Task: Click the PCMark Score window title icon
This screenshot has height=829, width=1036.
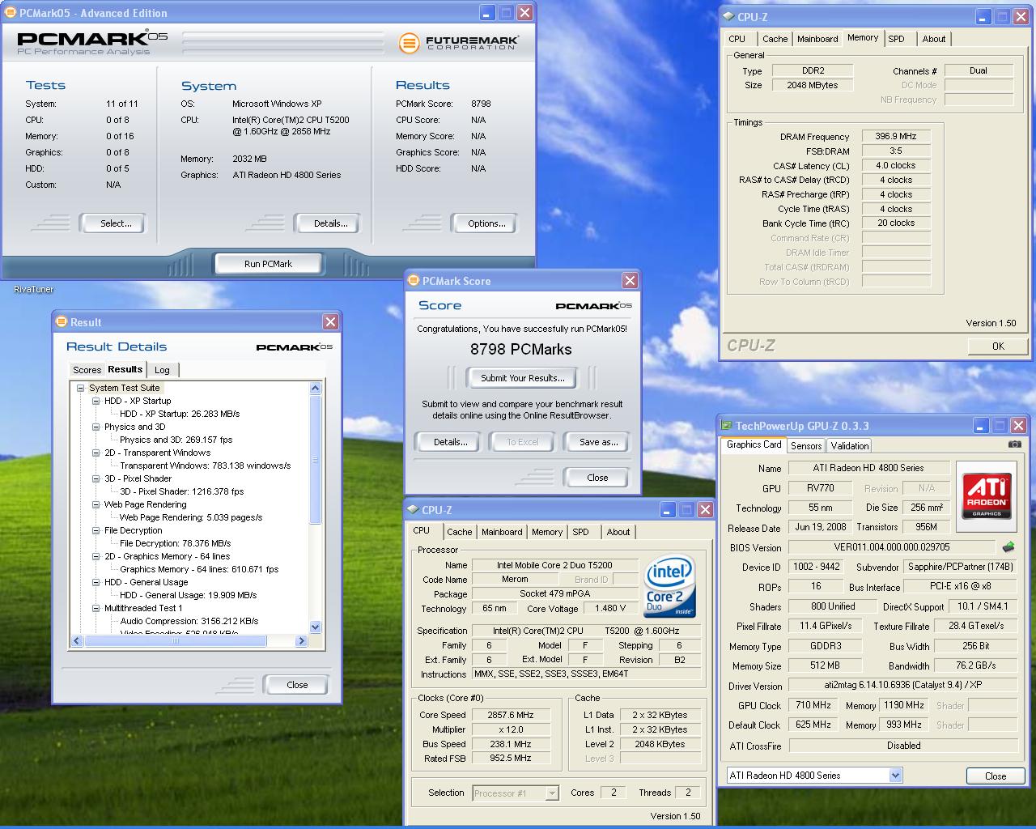Action: tap(413, 281)
